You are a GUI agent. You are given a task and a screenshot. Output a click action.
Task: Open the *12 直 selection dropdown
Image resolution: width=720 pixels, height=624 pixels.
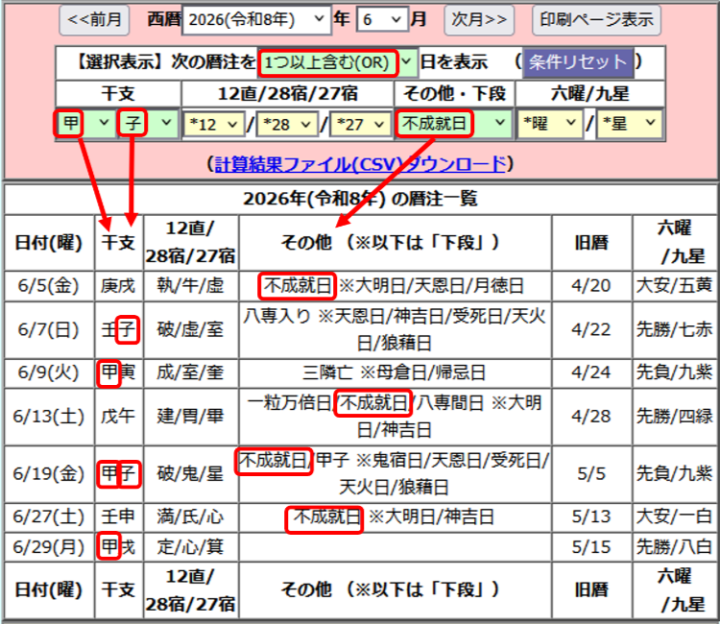(214, 124)
